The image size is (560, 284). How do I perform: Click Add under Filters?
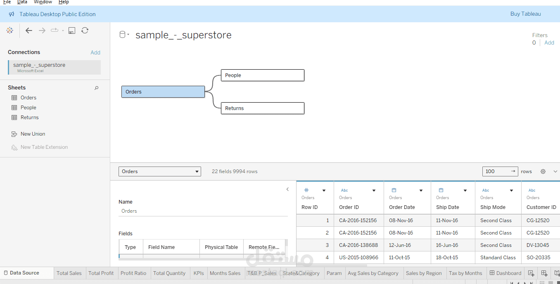tap(549, 43)
